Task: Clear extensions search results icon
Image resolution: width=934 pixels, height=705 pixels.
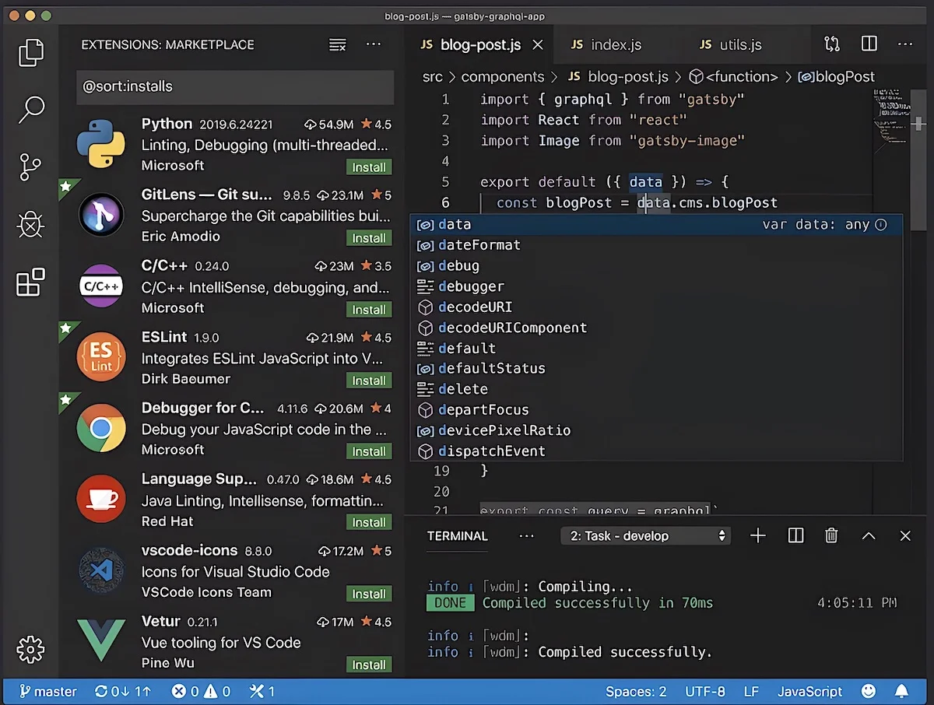Action: pos(337,44)
